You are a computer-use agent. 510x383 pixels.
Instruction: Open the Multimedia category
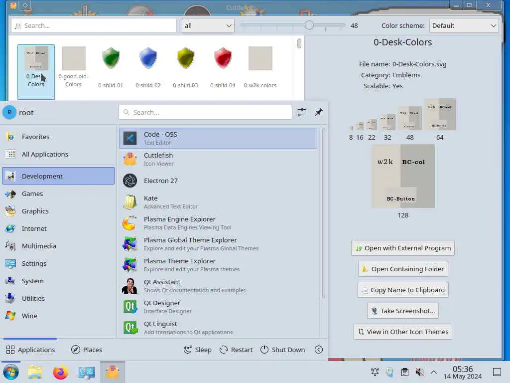pyautogui.click(x=58, y=246)
